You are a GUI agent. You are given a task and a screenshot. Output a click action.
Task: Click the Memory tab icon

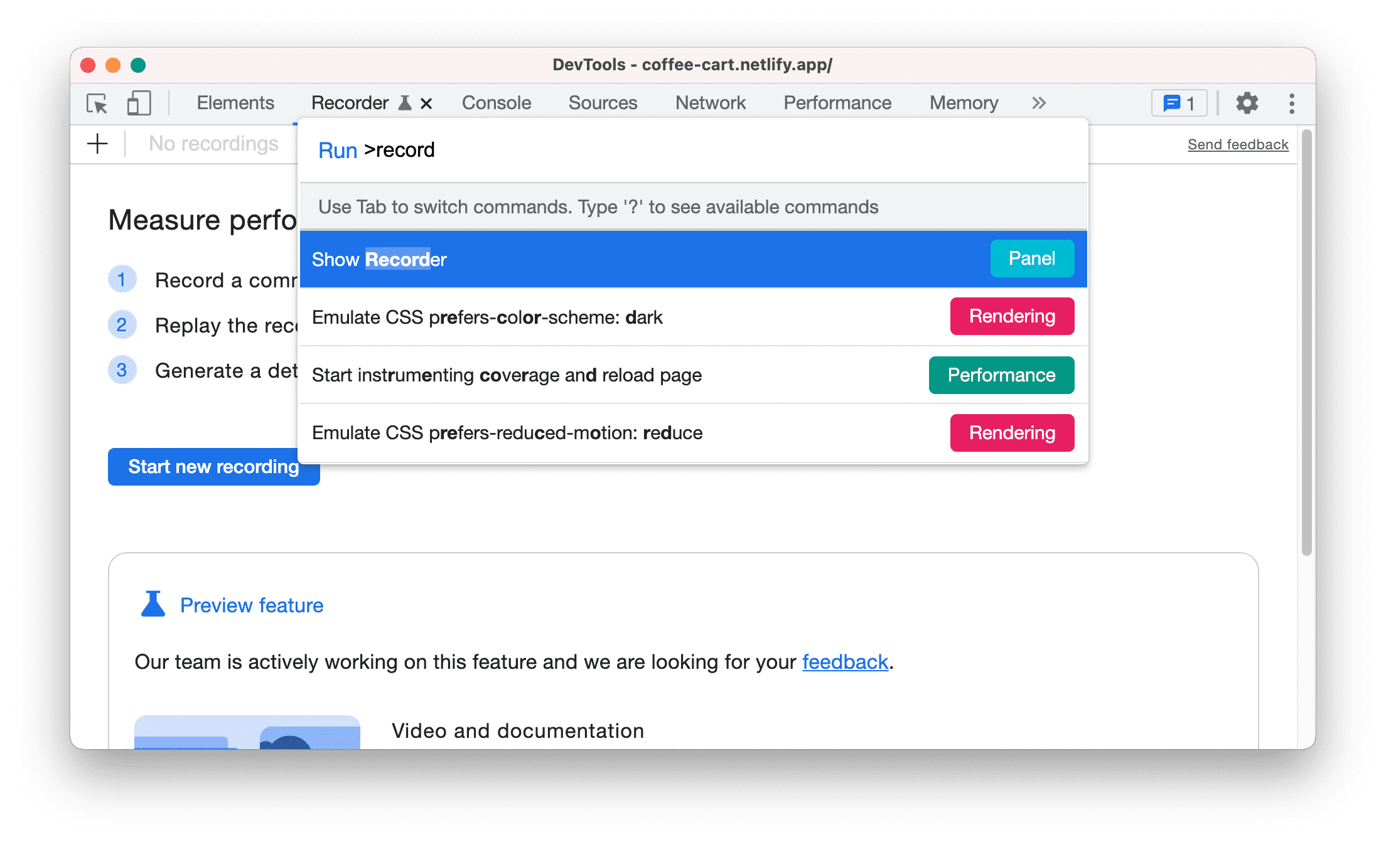[966, 102]
